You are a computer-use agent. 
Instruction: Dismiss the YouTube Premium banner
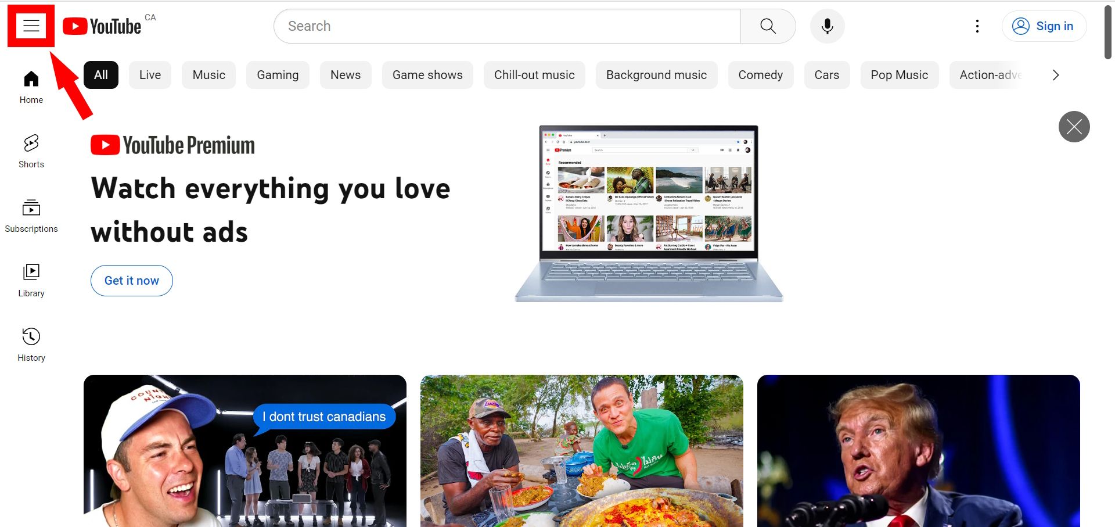click(x=1074, y=127)
